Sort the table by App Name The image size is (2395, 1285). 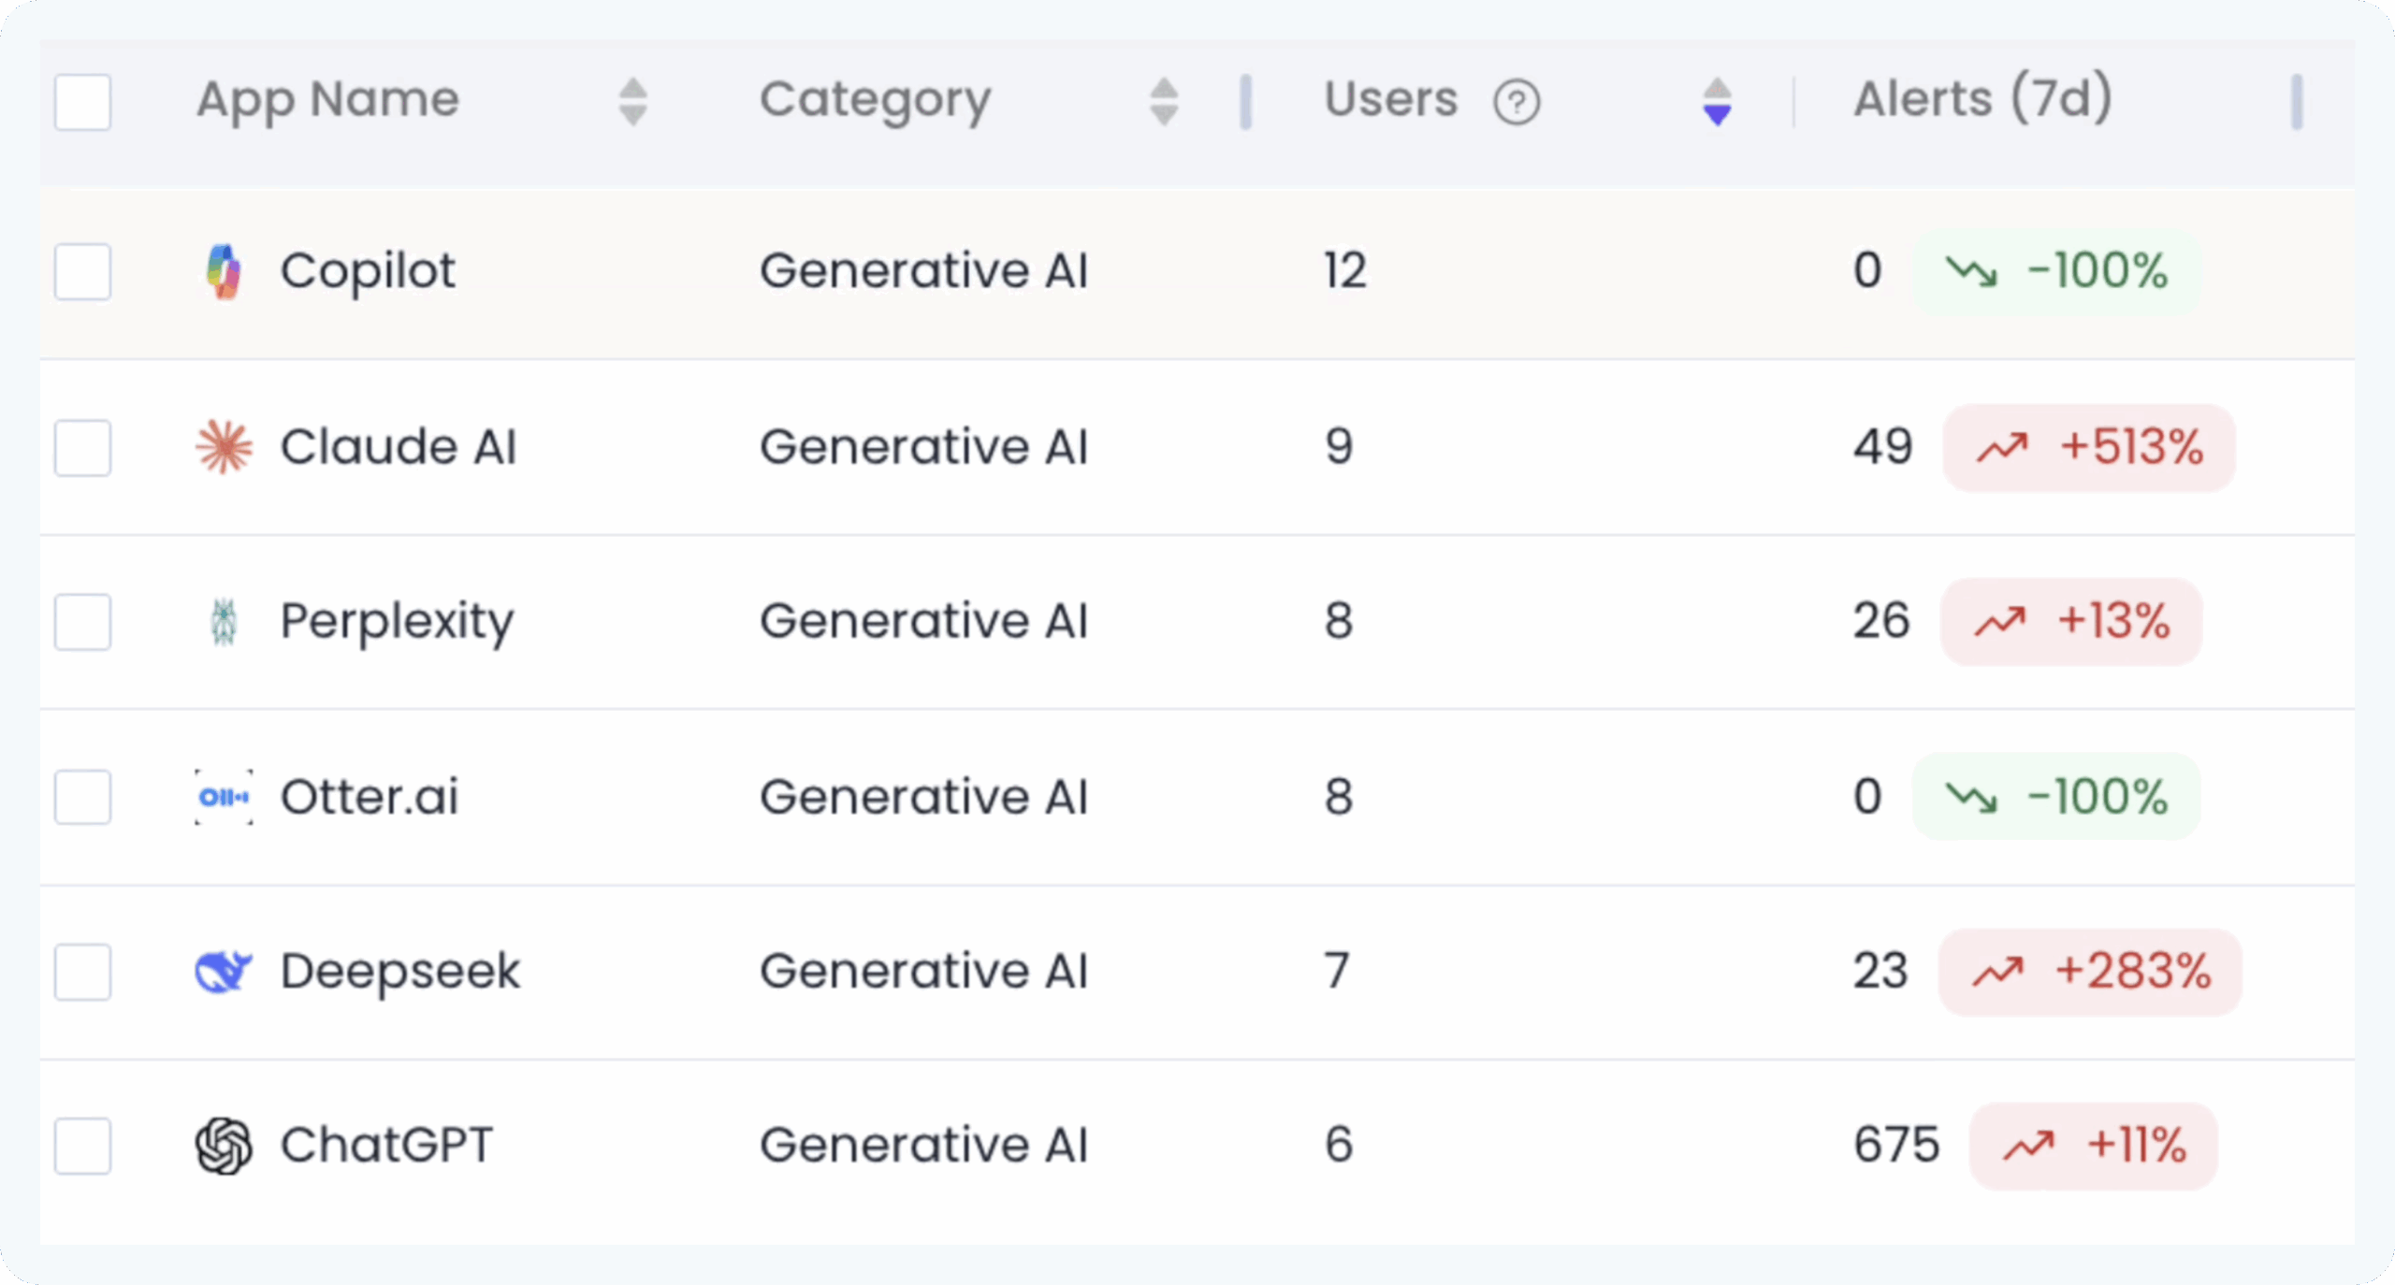633,102
